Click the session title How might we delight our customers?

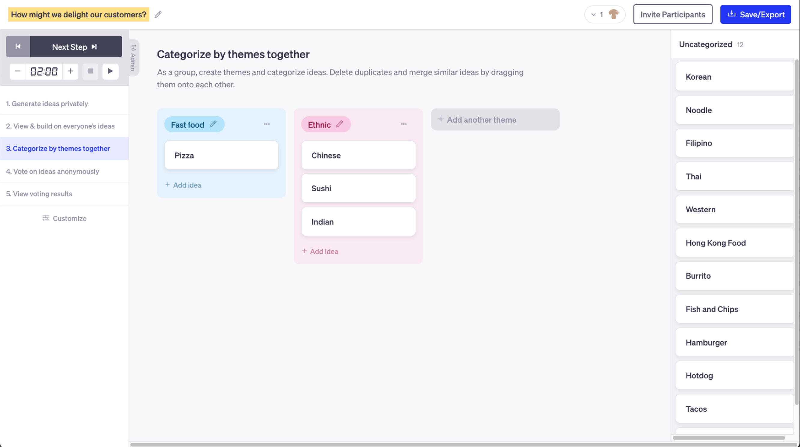click(79, 14)
